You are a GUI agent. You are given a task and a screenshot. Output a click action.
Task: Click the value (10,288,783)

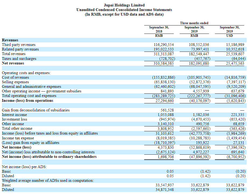click(x=200, y=138)
